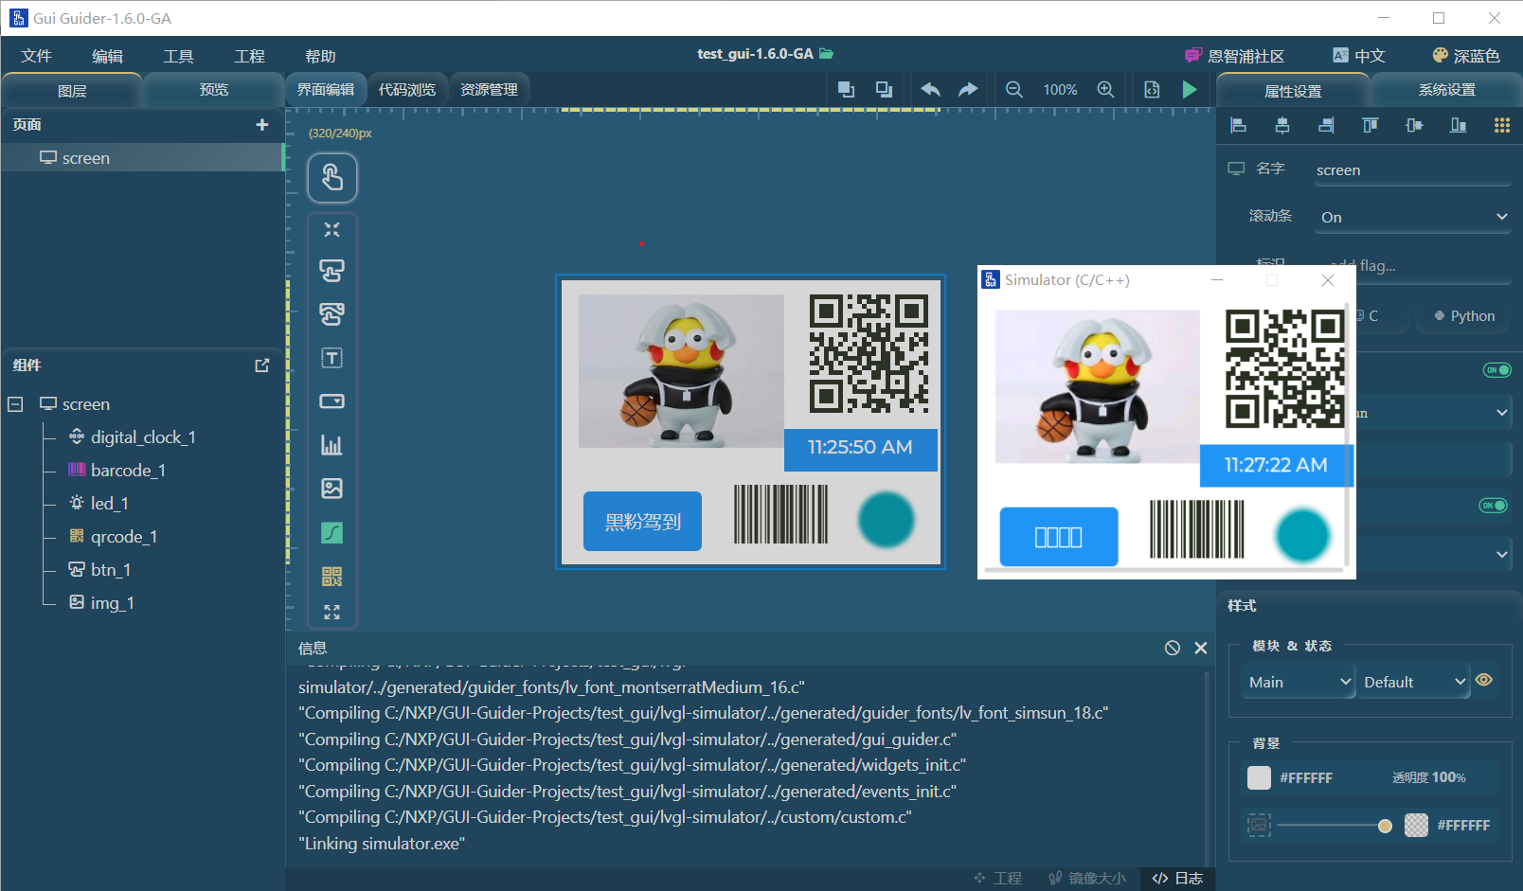1523x891 pixels.
Task: Select the touch pointer tool in widget toolbar
Action: (x=332, y=178)
